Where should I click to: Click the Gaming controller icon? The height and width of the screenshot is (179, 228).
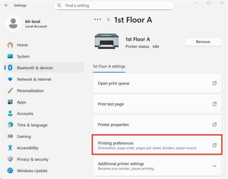tap(10, 136)
